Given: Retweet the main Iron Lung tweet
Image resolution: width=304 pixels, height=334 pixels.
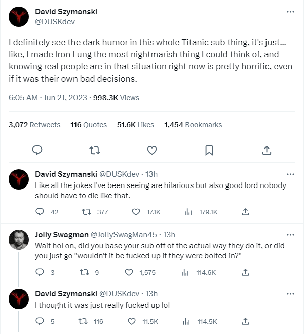Looking at the screenshot, I should coord(94,150).
